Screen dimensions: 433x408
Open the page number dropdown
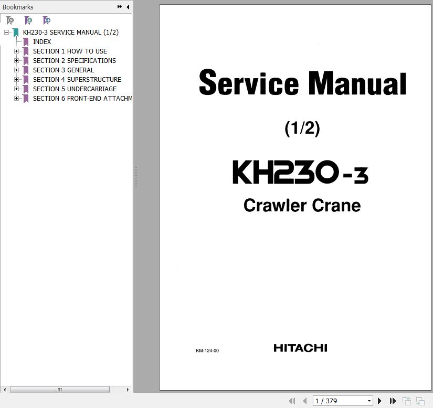(369, 401)
